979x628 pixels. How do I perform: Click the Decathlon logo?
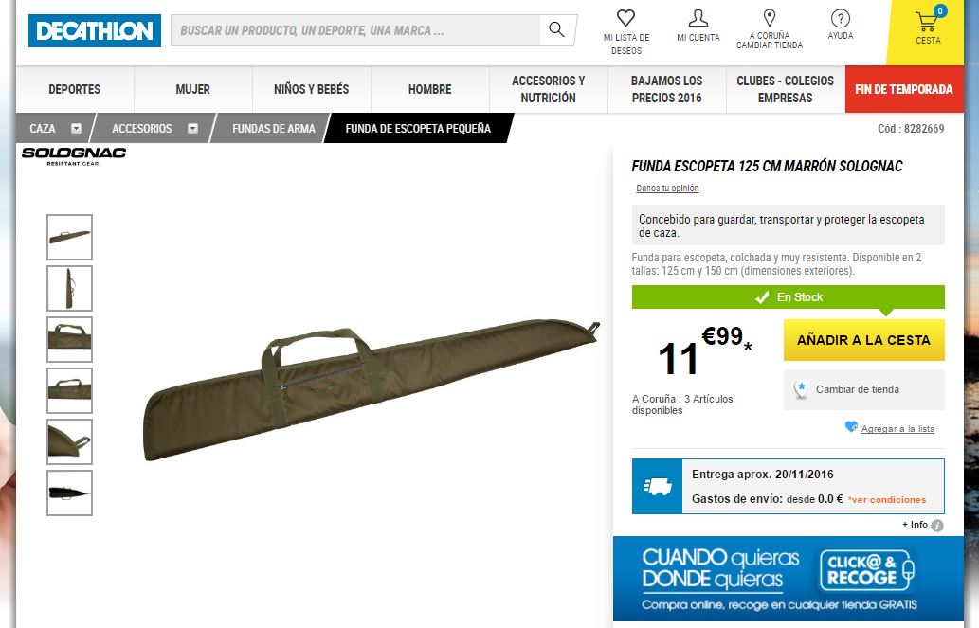(94, 30)
